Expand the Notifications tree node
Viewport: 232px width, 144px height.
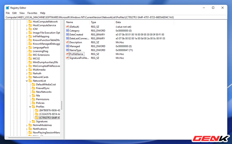point(27,129)
